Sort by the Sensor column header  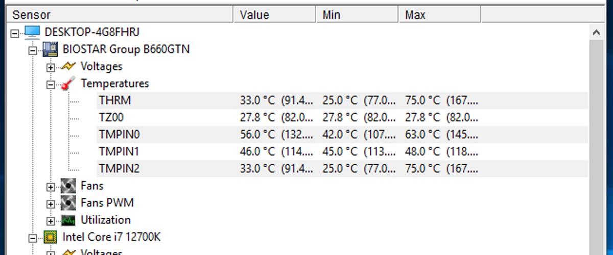click(x=120, y=15)
